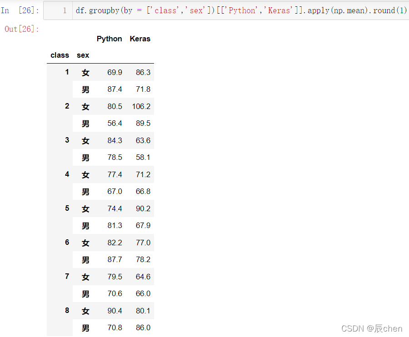Select the Keras value 77.0
Image resolution: width=409 pixels, height=337 pixels.
143,243
